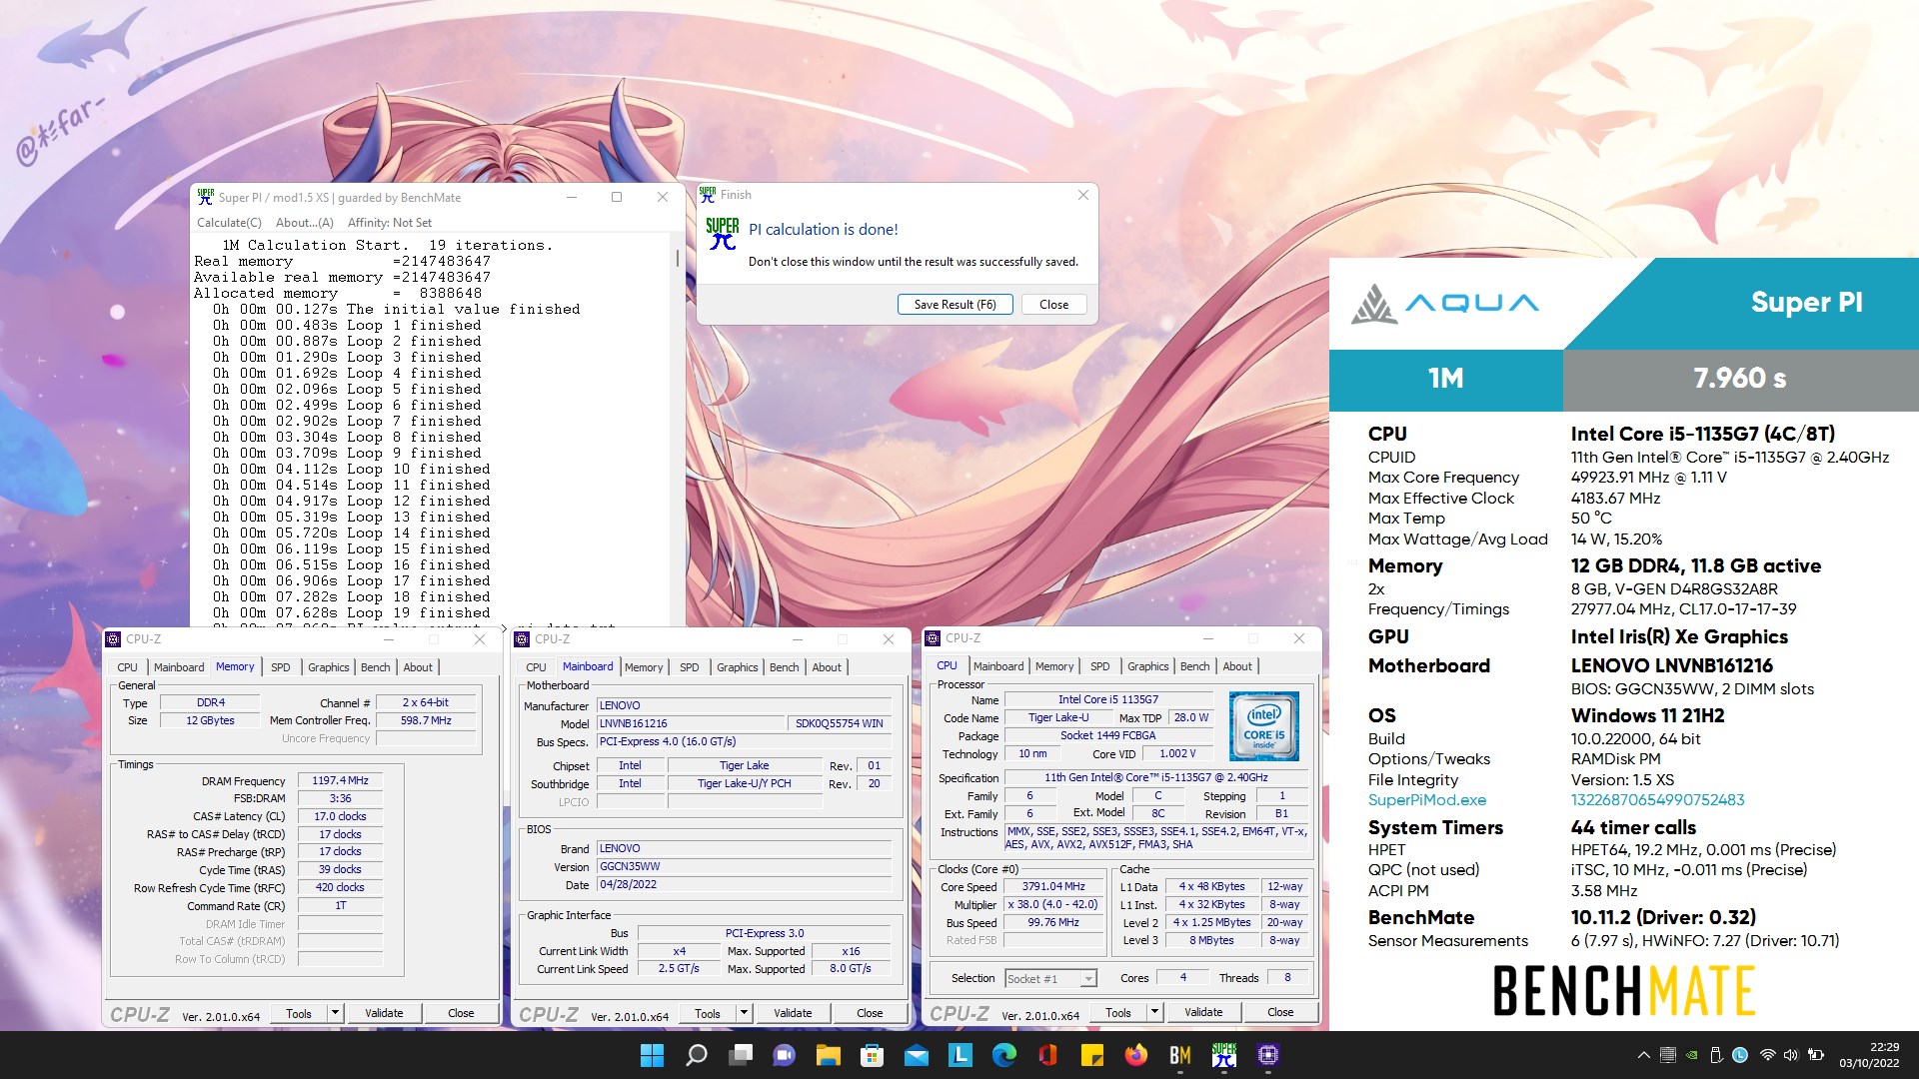Click the grid monitor tray icon

(1667, 1055)
